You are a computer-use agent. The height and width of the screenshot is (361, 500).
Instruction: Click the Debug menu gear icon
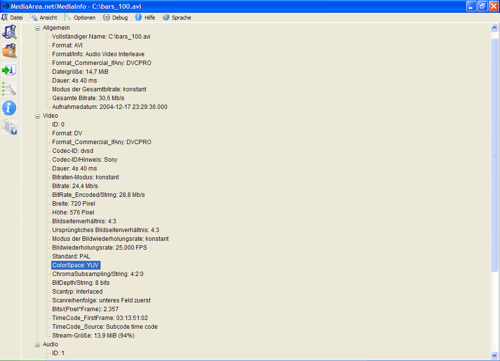[106, 17]
